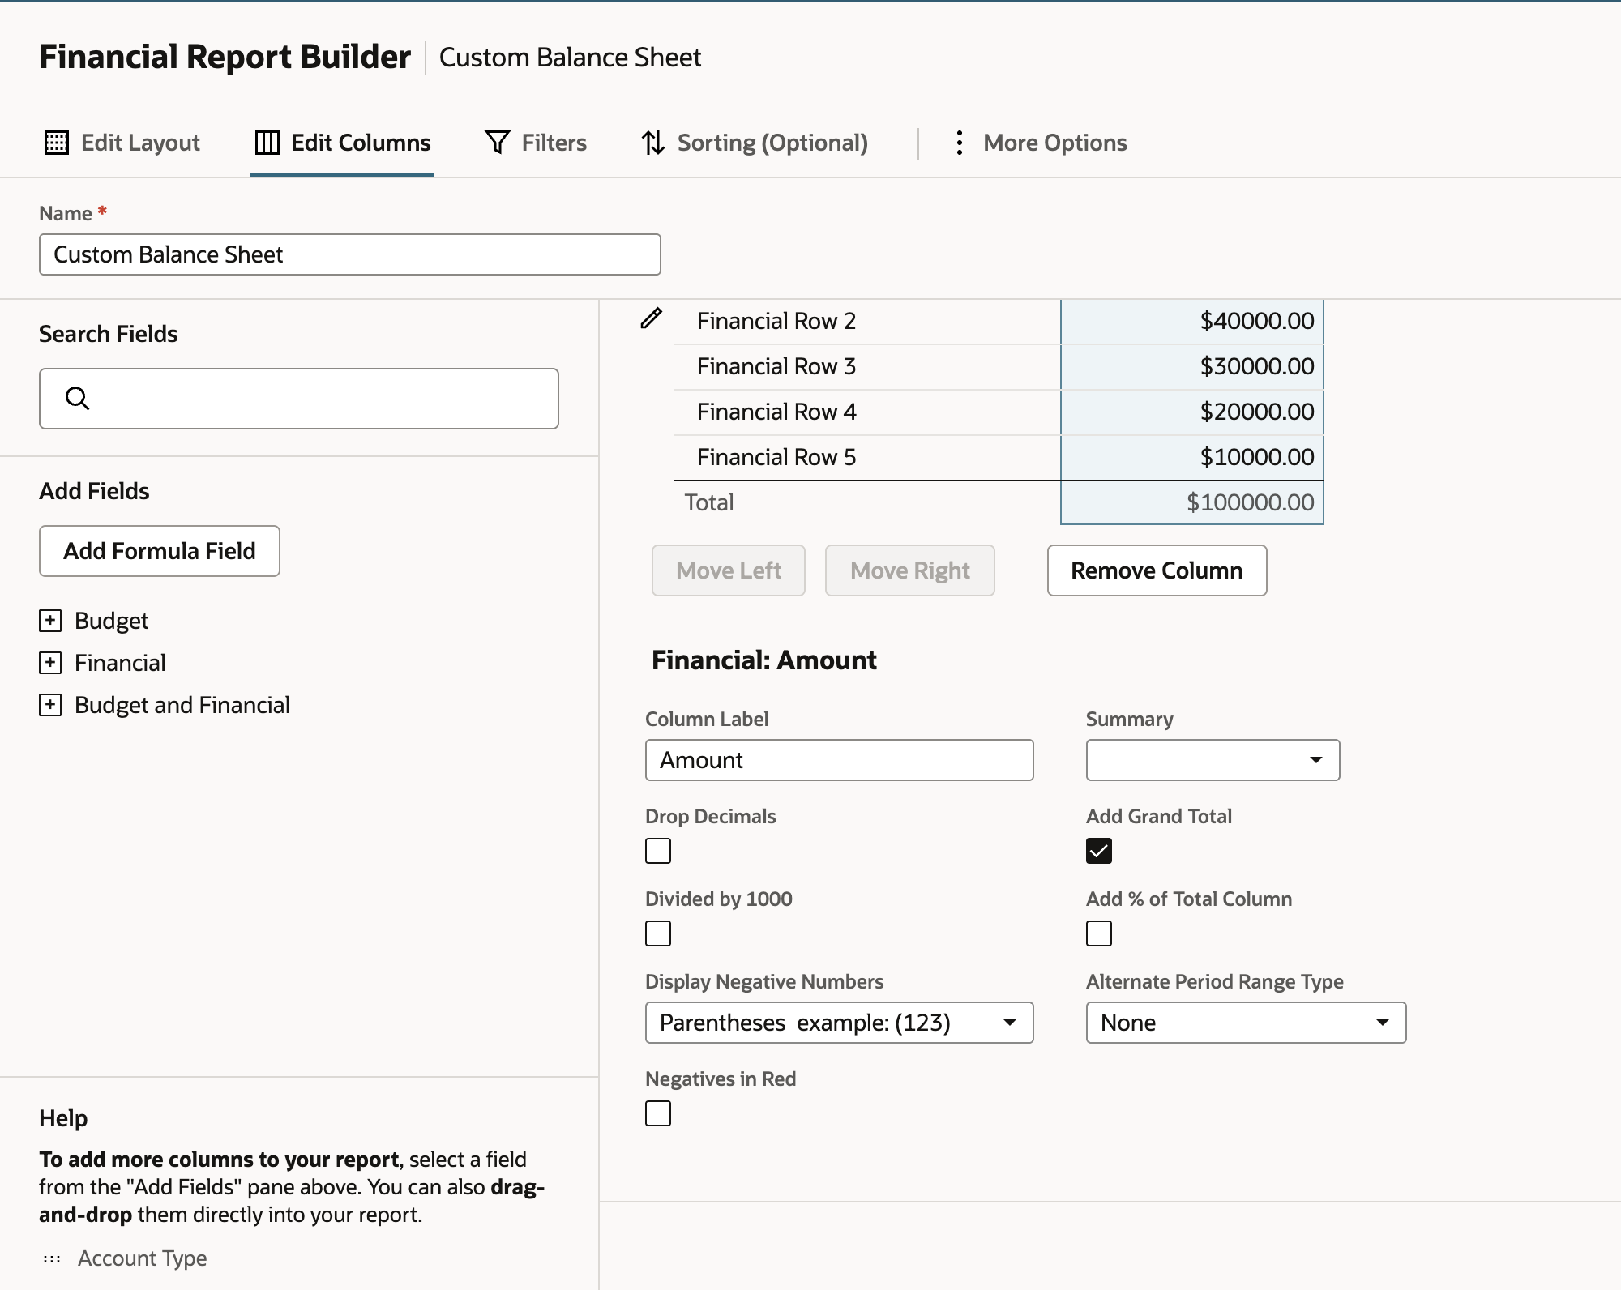Tick the Divided by 1000 checkbox

[x=658, y=933]
